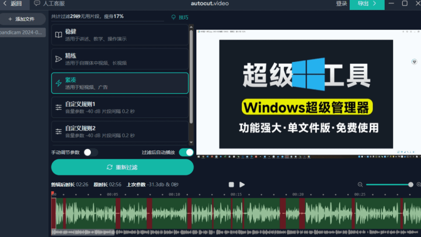Click the 00:25 mark on timeline ruler
Screen dimensions: 421x237
point(360,194)
